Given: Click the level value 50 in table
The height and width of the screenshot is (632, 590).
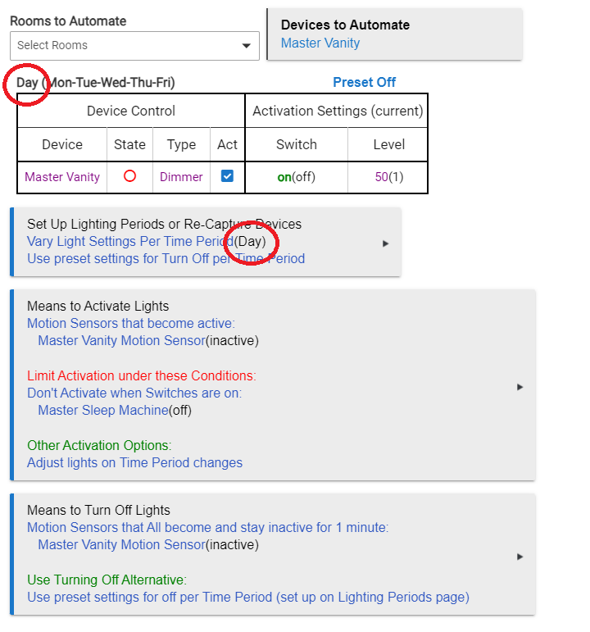Looking at the screenshot, I should (x=381, y=176).
